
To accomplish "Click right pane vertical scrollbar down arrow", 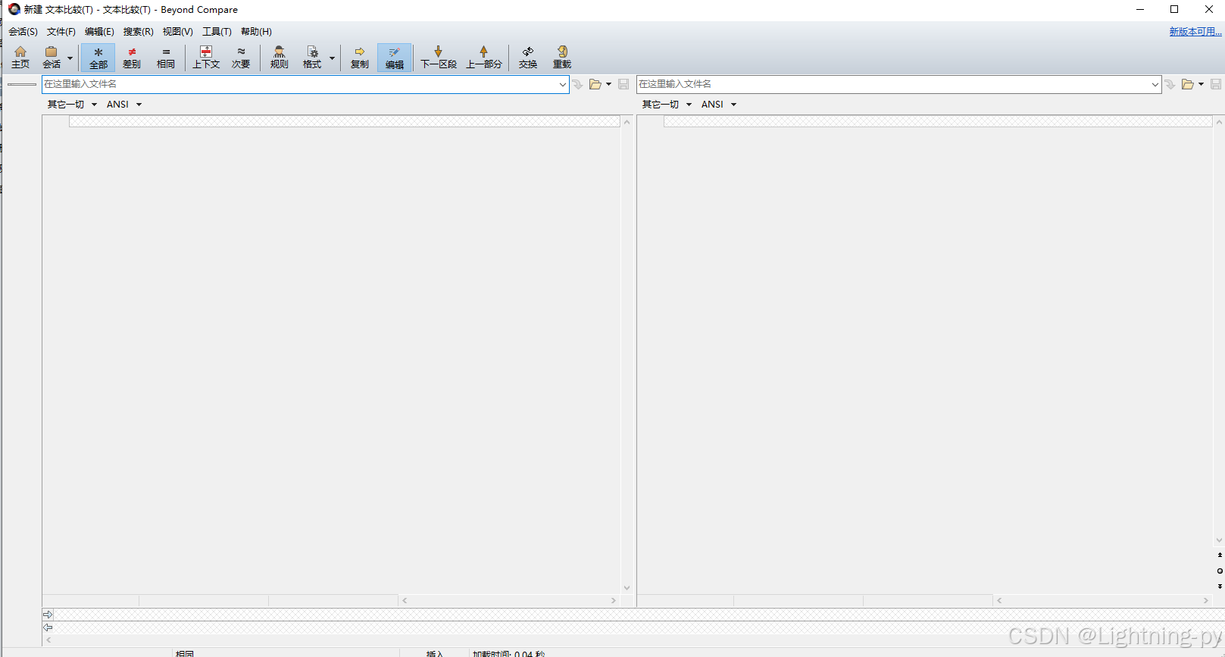I will click(x=1219, y=540).
